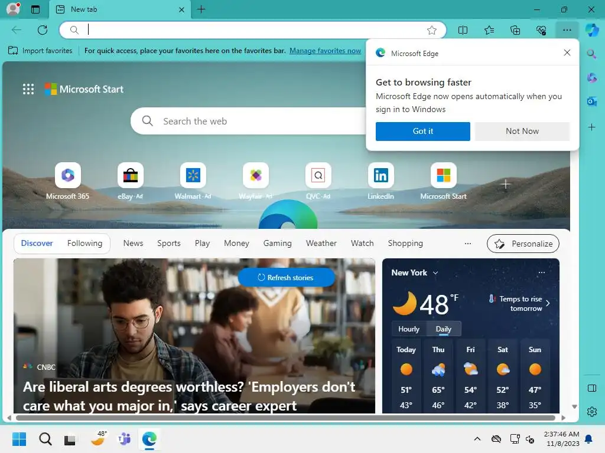
Task: Open weather card options ellipsis
Action: click(542, 273)
